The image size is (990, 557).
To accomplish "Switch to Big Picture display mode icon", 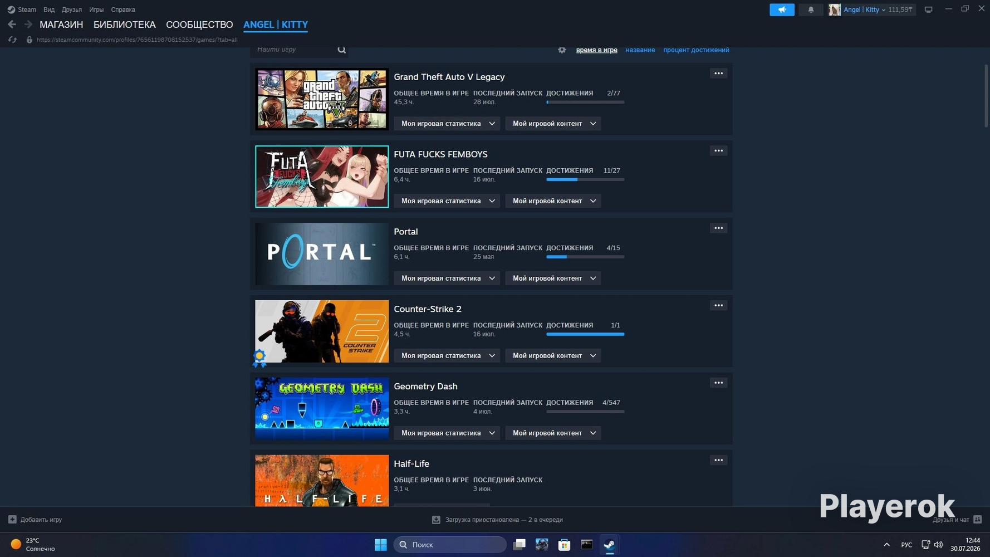I will click(x=928, y=9).
